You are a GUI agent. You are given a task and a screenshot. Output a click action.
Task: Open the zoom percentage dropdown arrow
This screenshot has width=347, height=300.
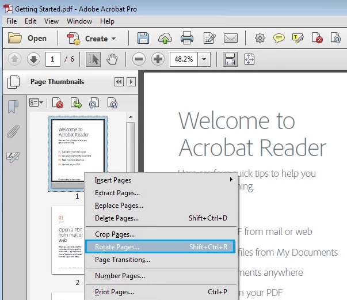pyautogui.click(x=204, y=59)
